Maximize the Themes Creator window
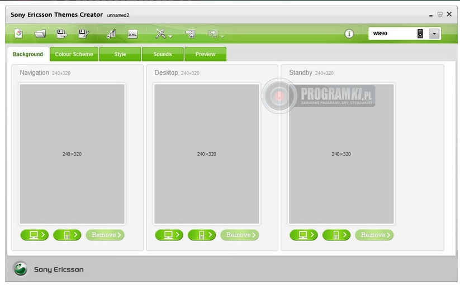The width and height of the screenshot is (460, 285). tap(440, 14)
